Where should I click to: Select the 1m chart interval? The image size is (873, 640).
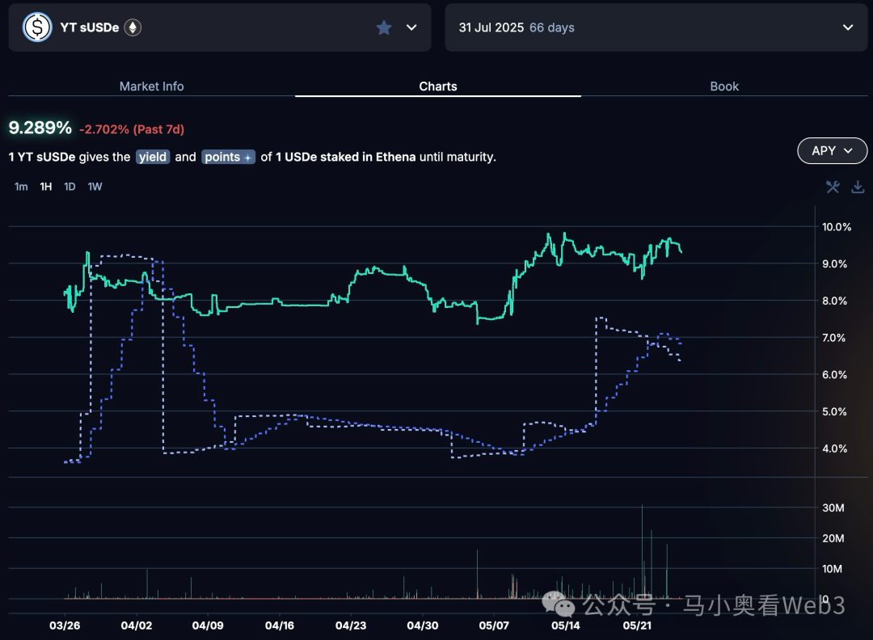tap(21, 187)
